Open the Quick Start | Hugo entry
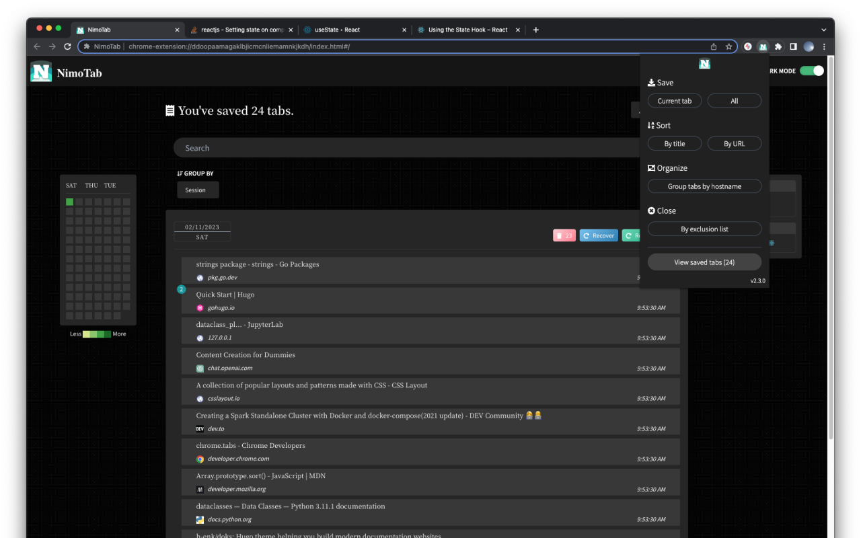The height and width of the screenshot is (538, 861). click(430, 301)
